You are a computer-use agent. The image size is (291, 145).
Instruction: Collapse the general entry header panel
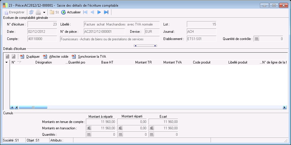(145, 46)
